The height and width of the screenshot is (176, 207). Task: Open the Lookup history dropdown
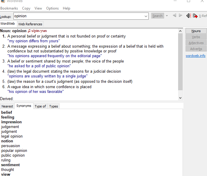click(x=146, y=16)
